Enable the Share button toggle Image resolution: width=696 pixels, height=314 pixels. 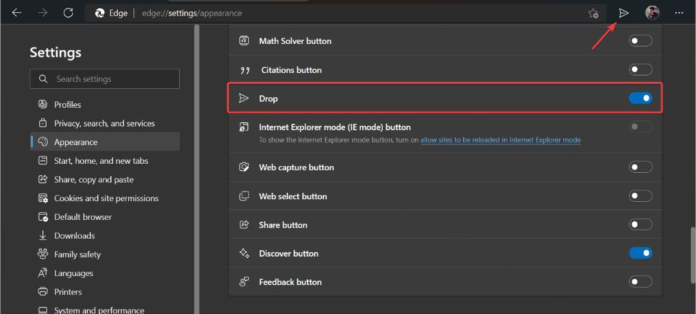tap(641, 225)
